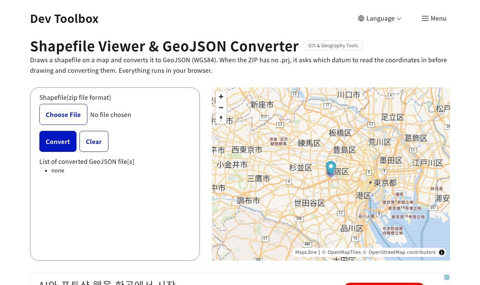Click the 港区 label on the map
This screenshot has width=480, height=285.
pos(363,195)
